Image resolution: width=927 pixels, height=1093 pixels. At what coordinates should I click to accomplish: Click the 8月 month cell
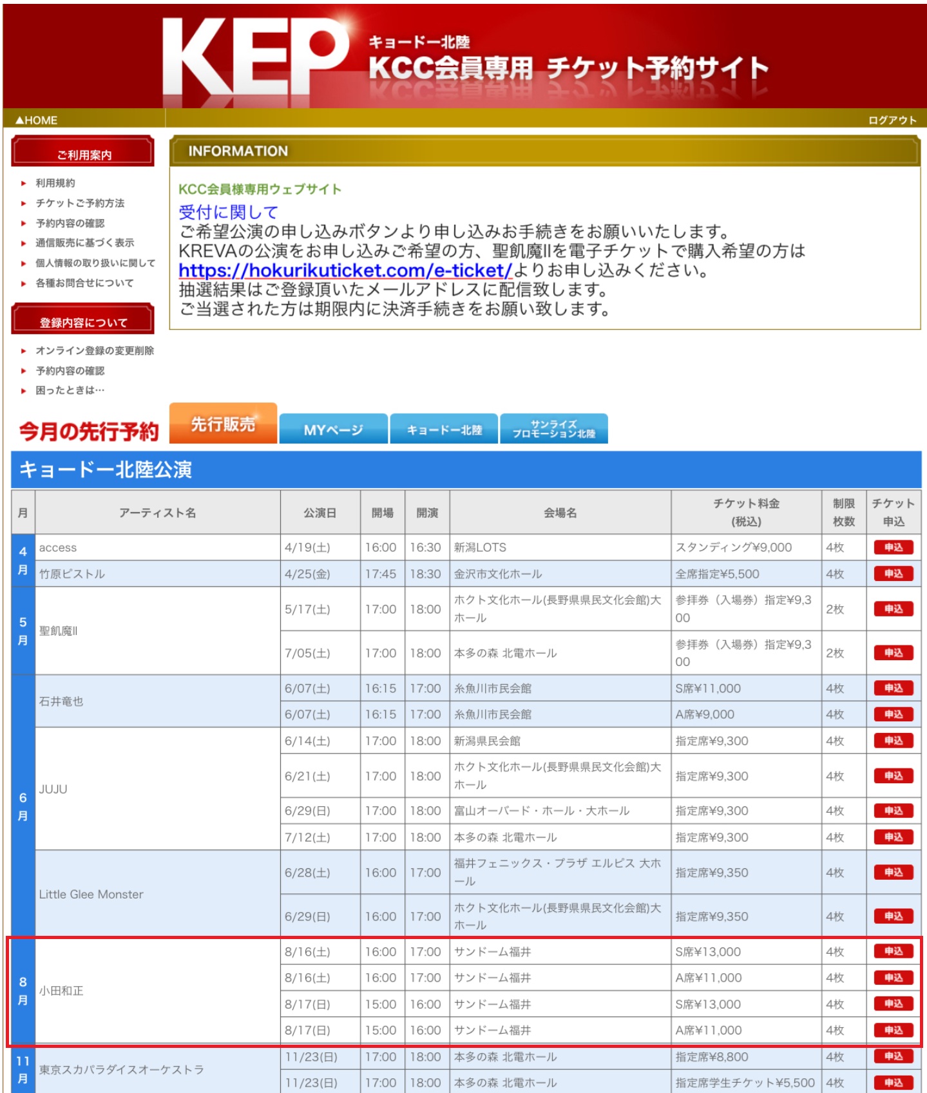tap(23, 991)
